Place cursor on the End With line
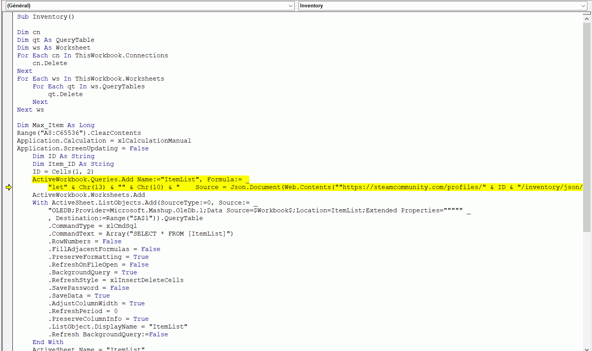Image resolution: width=592 pixels, height=351 pixels. click(48, 342)
